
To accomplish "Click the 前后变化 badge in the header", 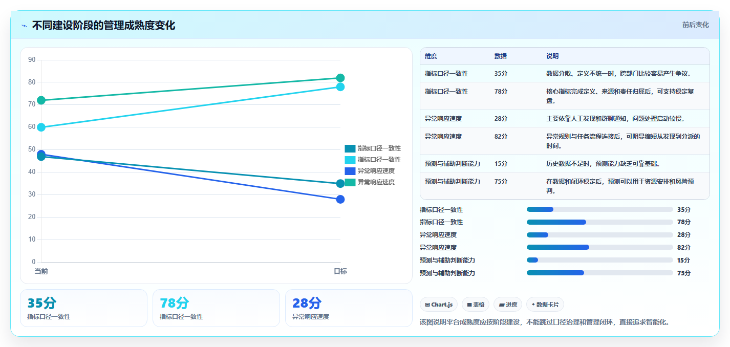I will click(695, 25).
